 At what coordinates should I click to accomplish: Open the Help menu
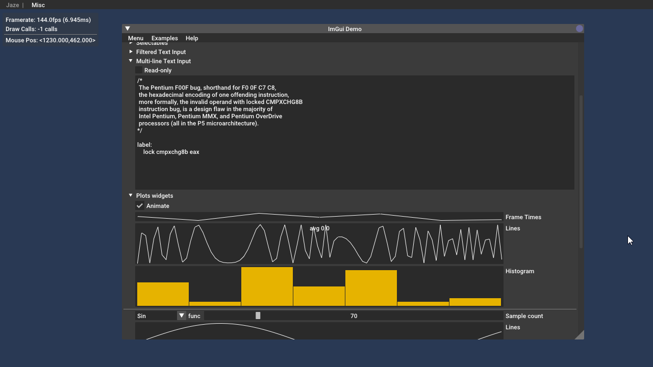coord(192,38)
